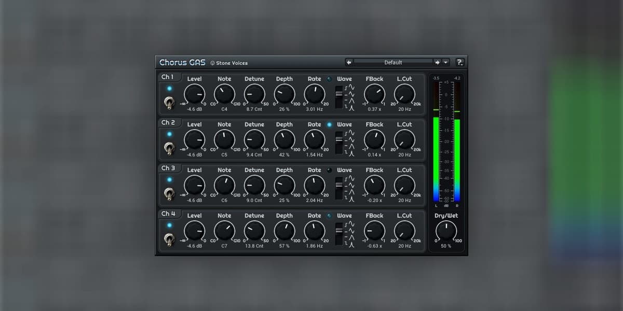Image resolution: width=623 pixels, height=311 pixels.
Task: Click the Ch 4 Level knob
Action: tap(194, 231)
